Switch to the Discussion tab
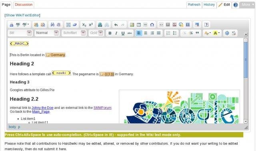The image size is (256, 151). pyautogui.click(x=24, y=4)
